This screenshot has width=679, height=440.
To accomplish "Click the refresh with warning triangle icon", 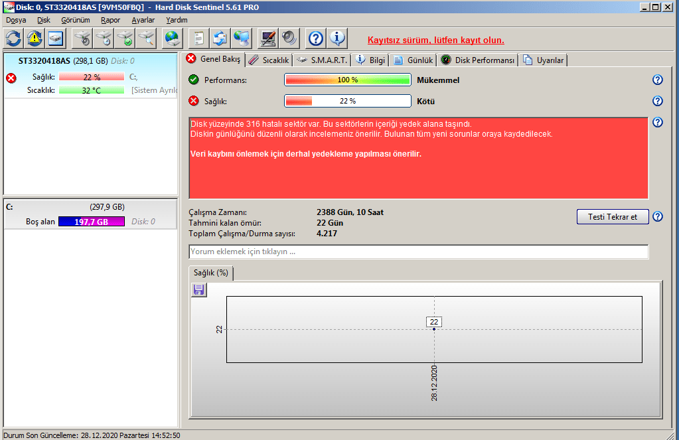I will pyautogui.click(x=35, y=38).
